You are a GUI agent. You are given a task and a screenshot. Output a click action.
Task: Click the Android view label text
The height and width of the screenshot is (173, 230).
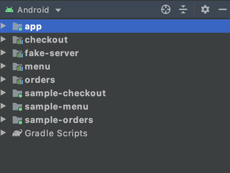pyautogui.click(x=33, y=10)
